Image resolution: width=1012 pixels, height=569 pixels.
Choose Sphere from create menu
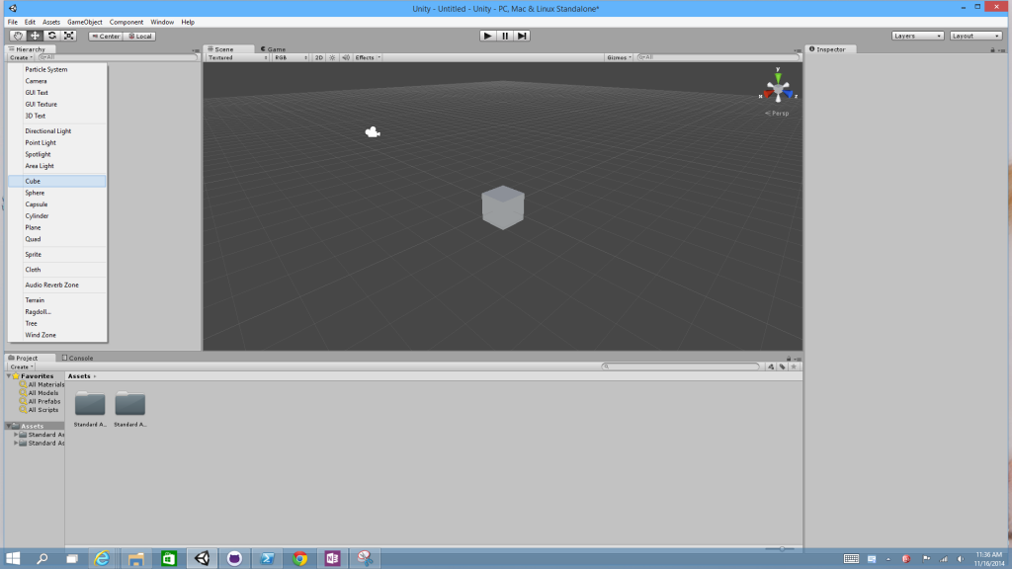(56, 193)
